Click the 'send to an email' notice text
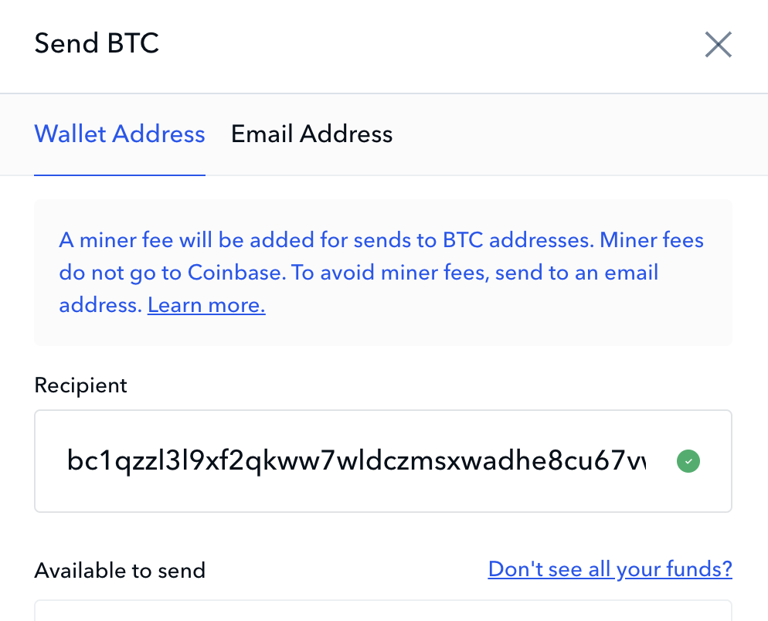The width and height of the screenshot is (768, 621). pos(576,273)
